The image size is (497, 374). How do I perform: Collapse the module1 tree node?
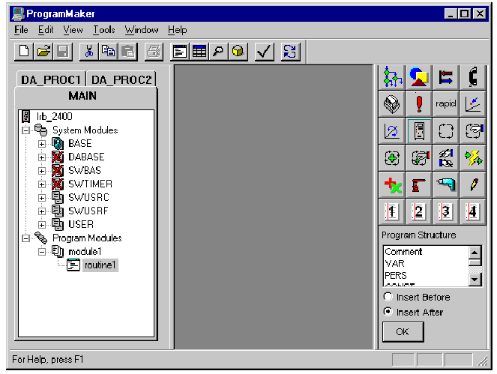click(x=41, y=252)
